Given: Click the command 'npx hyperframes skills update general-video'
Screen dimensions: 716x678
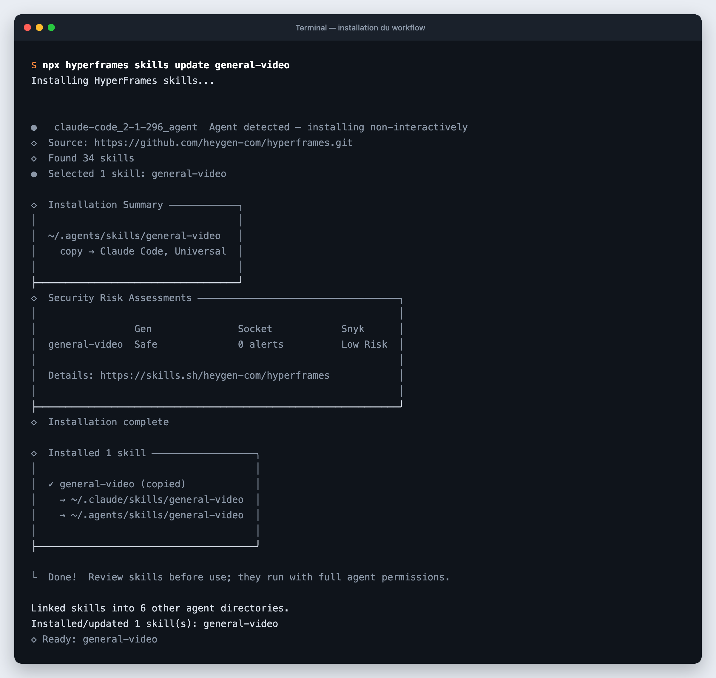Looking at the screenshot, I should pos(166,65).
